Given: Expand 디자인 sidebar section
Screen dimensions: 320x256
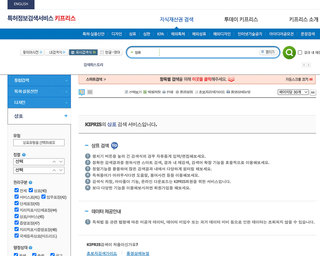Looking at the screenshot, I should pos(39,102).
